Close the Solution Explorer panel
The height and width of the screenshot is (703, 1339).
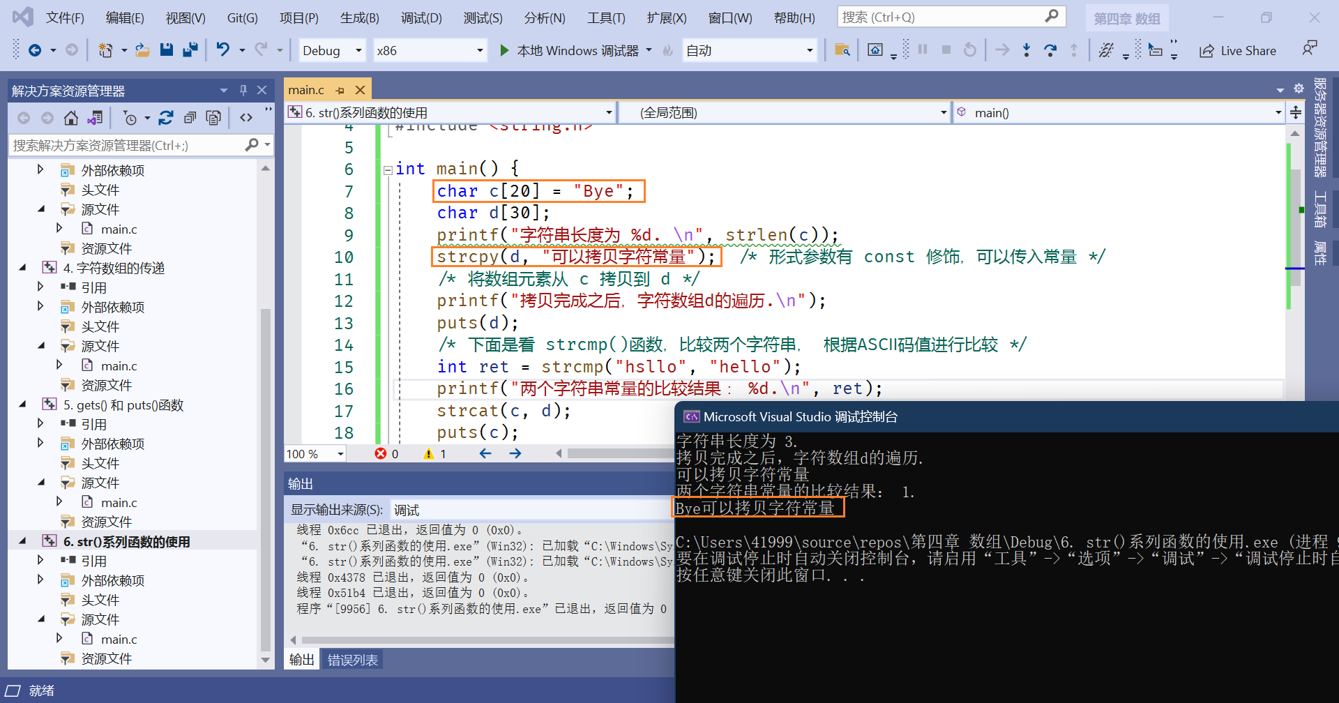[x=262, y=90]
